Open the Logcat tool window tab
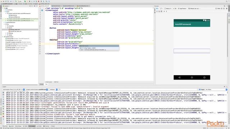 tap(32, 126)
